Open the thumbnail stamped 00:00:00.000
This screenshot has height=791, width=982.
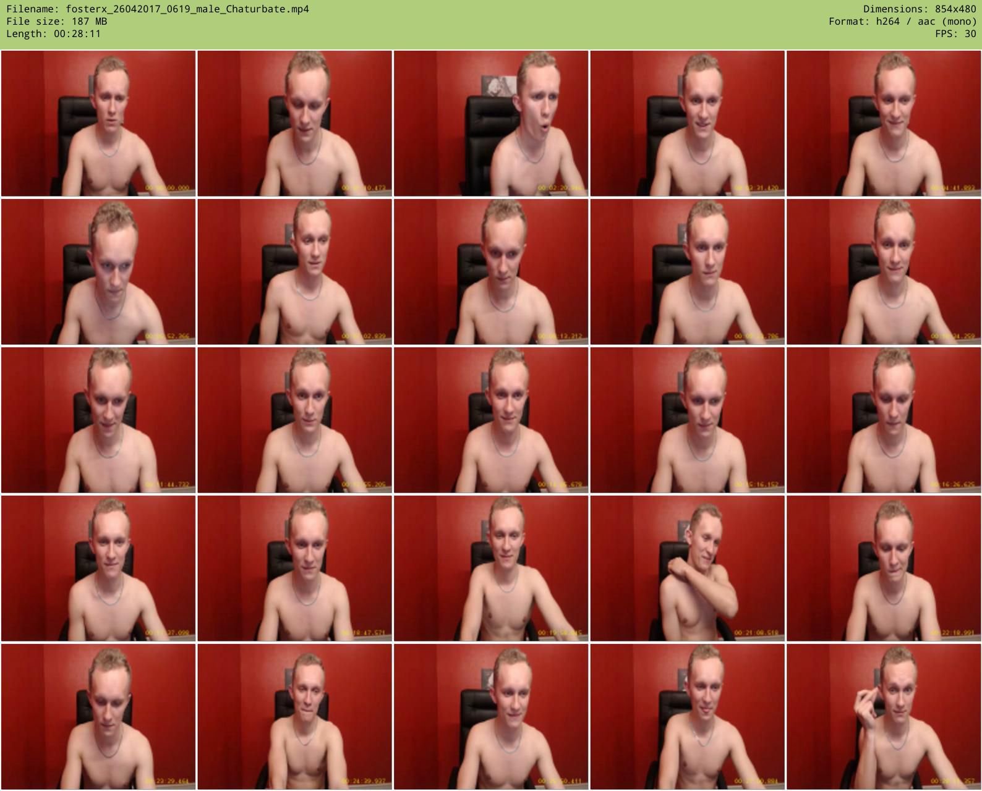point(98,124)
